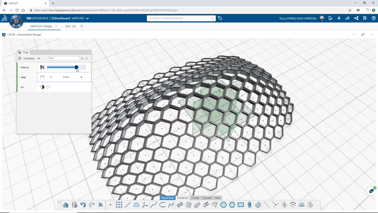Image resolution: width=378 pixels, height=213 pixels.
Task: Click the user name Tony PAREZ-EDO MARTIN
Action: pyautogui.click(x=298, y=18)
